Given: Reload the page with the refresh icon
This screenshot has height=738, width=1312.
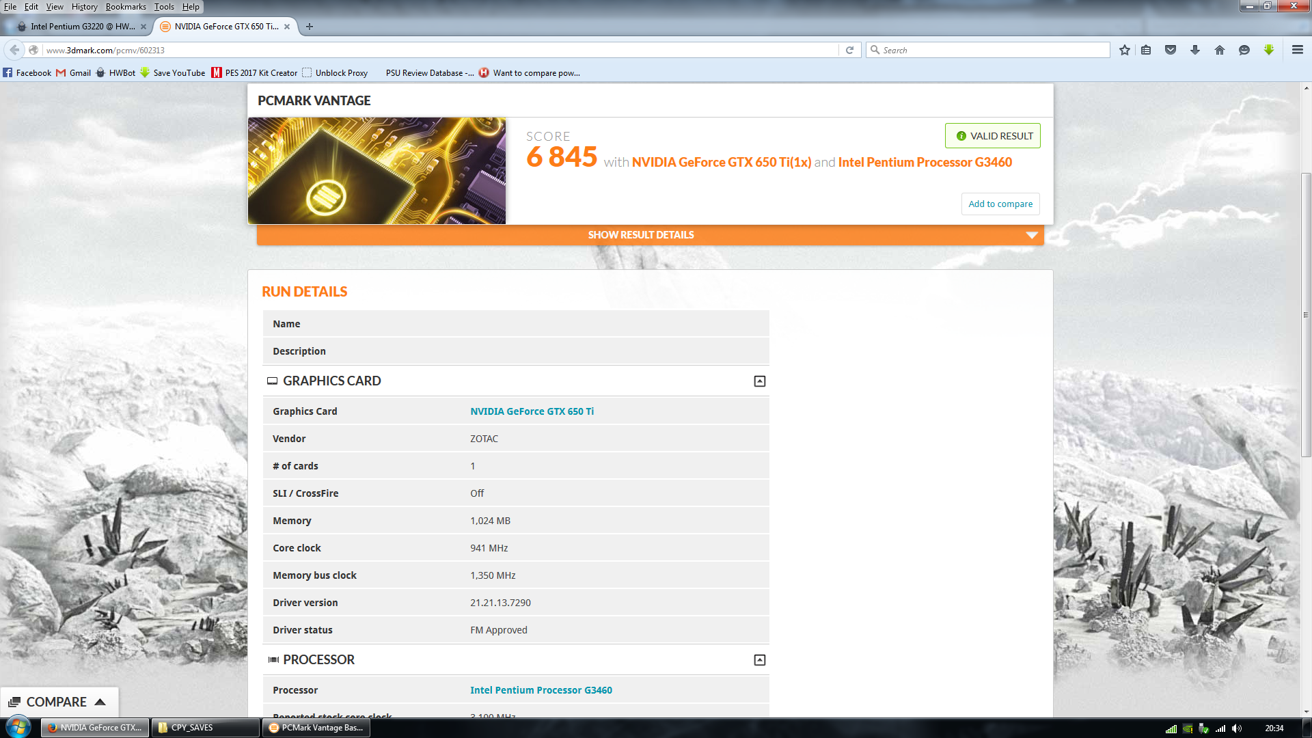Looking at the screenshot, I should (849, 50).
